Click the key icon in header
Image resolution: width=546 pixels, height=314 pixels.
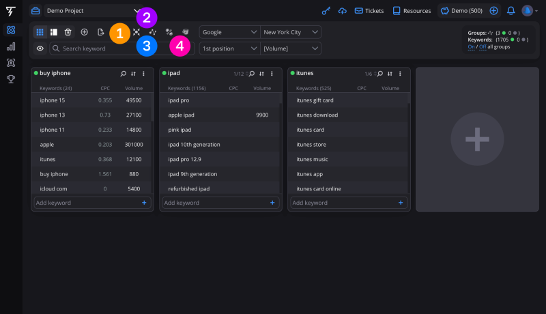(326, 11)
